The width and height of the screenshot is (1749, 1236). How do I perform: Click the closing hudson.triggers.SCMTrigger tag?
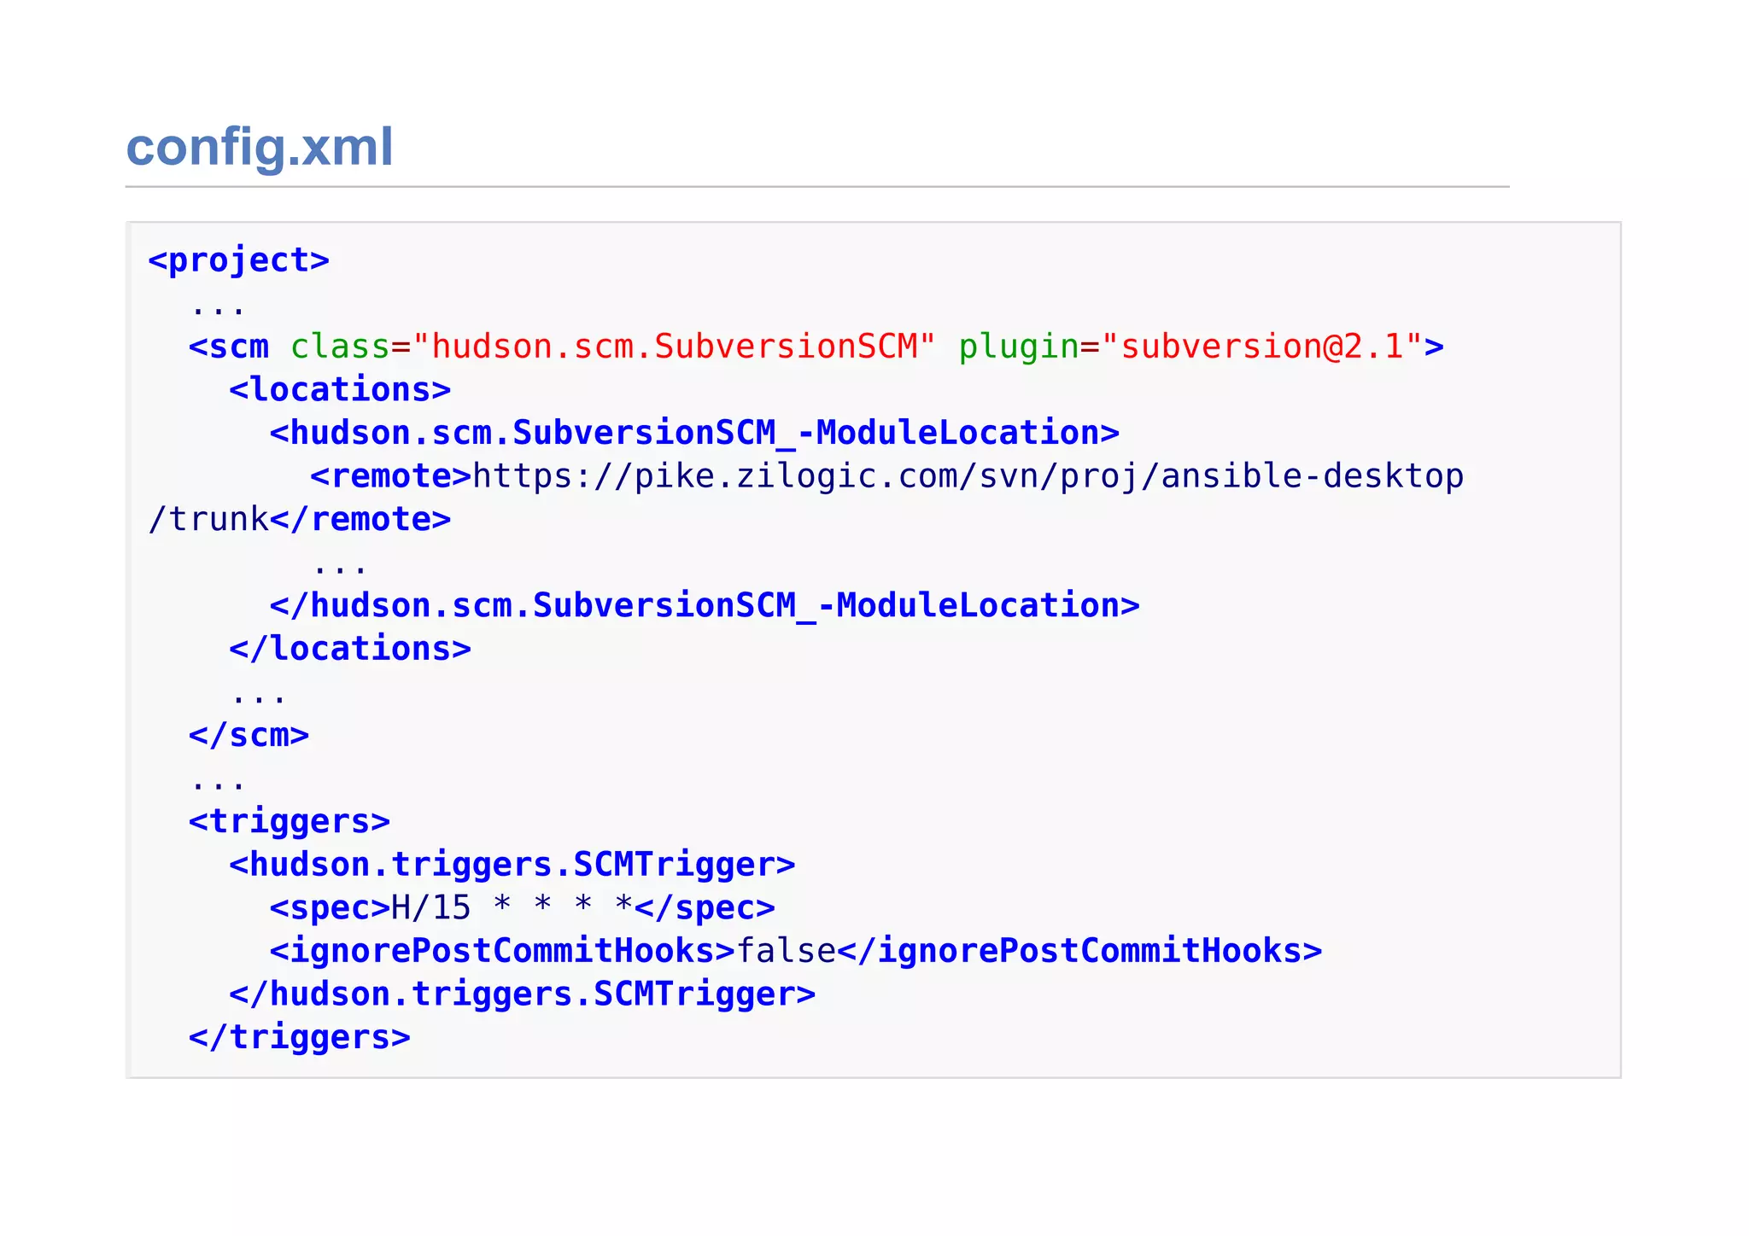(523, 994)
